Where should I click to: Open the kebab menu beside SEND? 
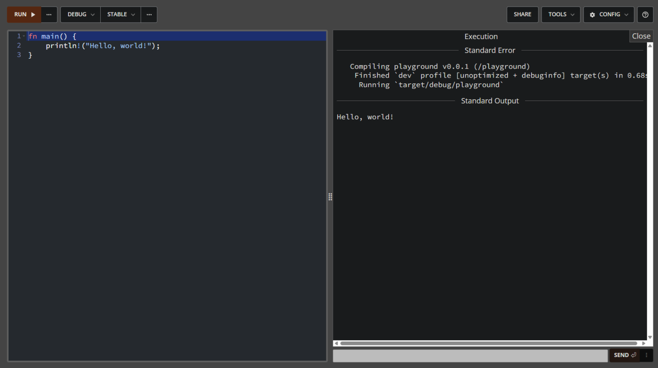646,355
